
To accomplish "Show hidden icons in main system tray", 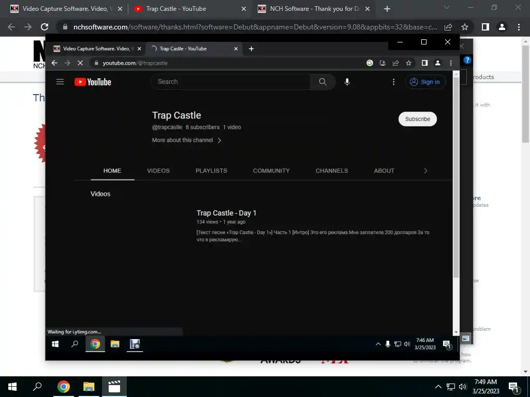I will point(438,387).
